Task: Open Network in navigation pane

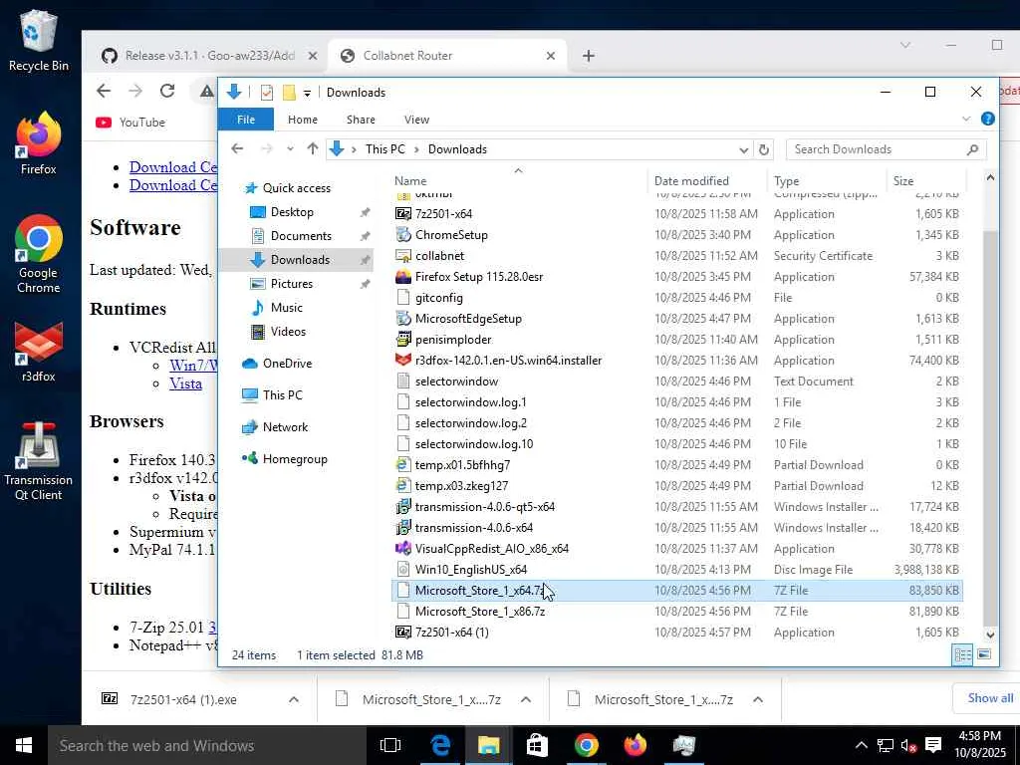Action: point(285,427)
